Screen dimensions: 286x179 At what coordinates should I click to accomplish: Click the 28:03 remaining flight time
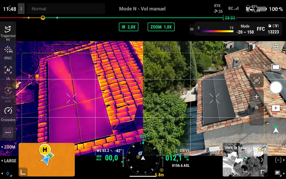[230, 18]
